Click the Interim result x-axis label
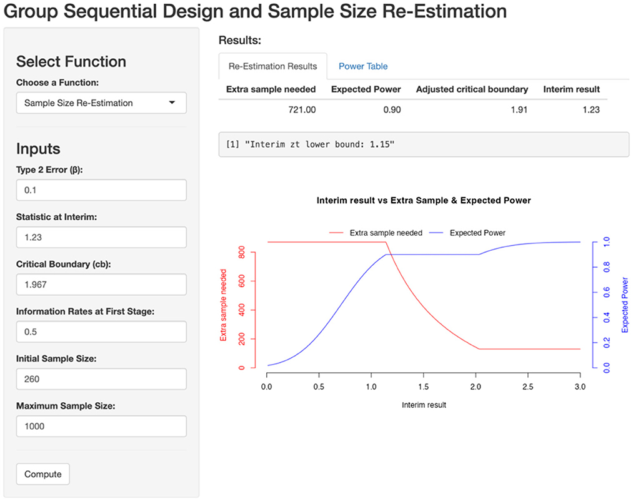 424,405
